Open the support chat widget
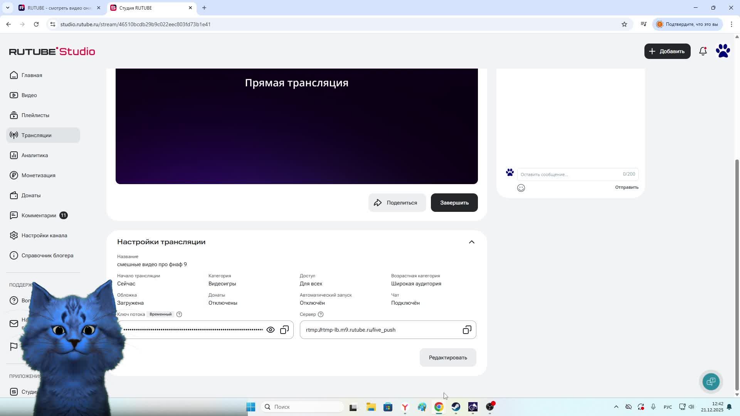The image size is (740, 416). [711, 381]
